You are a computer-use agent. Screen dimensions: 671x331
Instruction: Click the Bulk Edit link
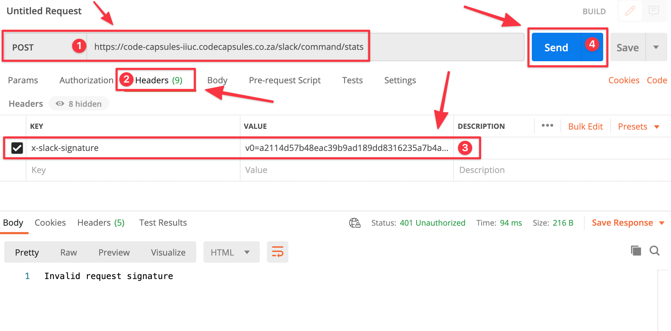[x=585, y=126]
